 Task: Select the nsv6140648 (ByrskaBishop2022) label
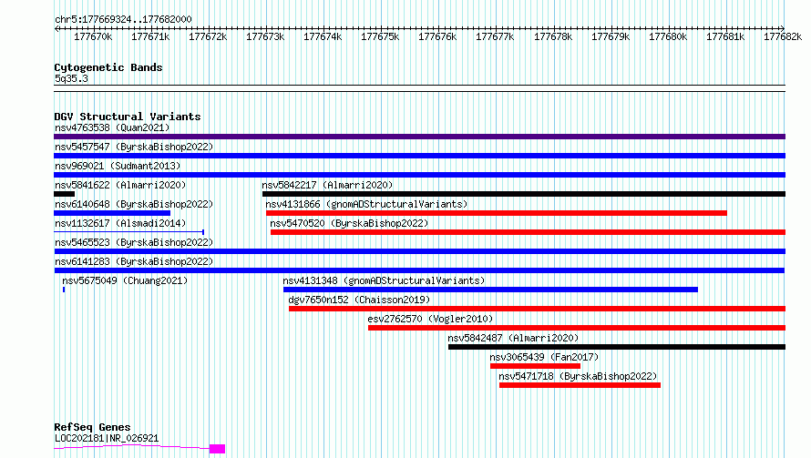coord(134,204)
